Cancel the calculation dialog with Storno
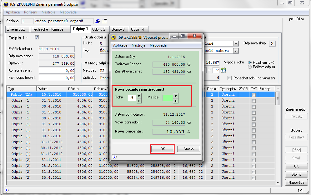Viewport: 311px width, 195px height. pos(188,149)
